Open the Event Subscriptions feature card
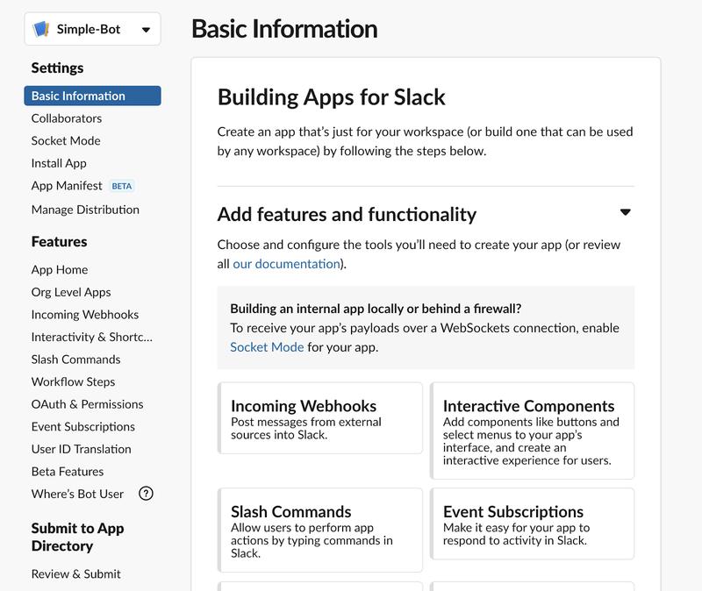Screen dimensions: 702x591 pos(532,523)
